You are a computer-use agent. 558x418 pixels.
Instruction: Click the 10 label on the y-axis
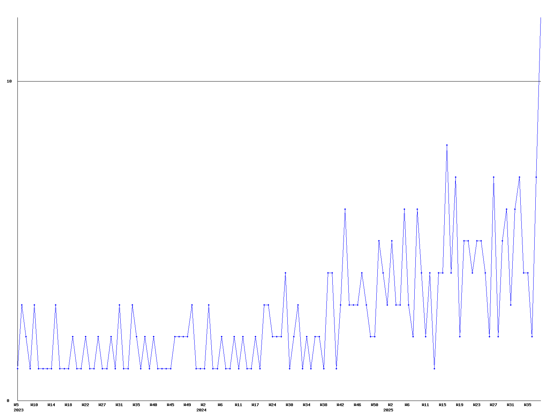pyautogui.click(x=9, y=81)
